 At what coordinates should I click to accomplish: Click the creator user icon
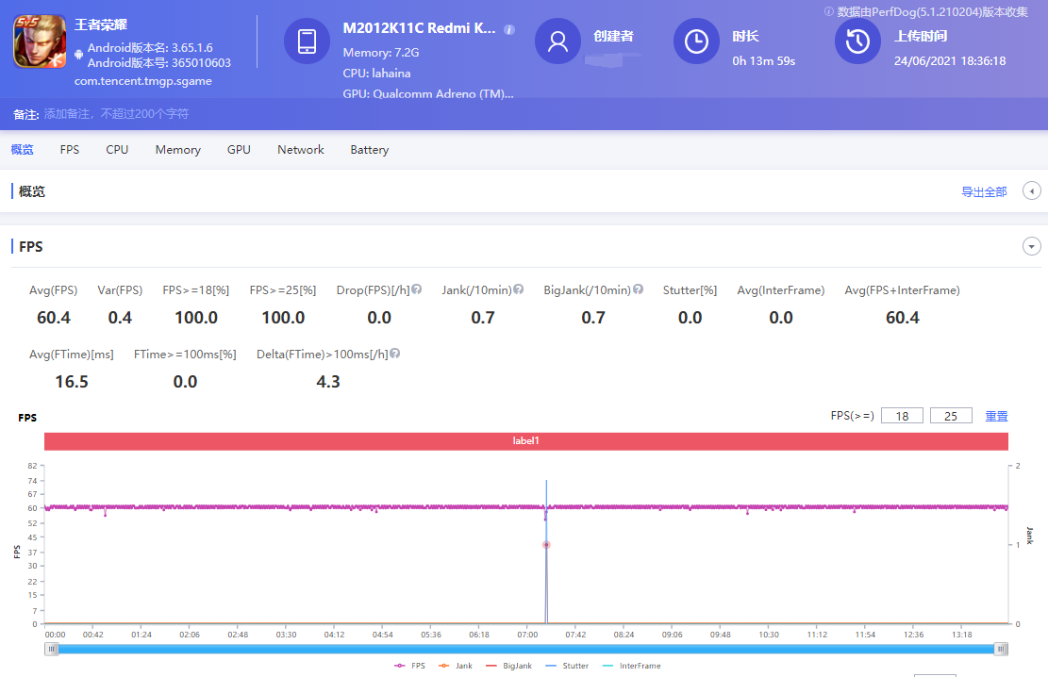[x=557, y=41]
